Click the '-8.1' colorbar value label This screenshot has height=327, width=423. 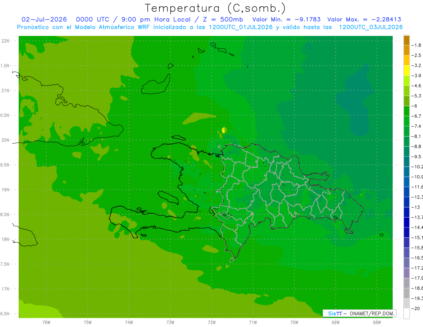[417, 136]
